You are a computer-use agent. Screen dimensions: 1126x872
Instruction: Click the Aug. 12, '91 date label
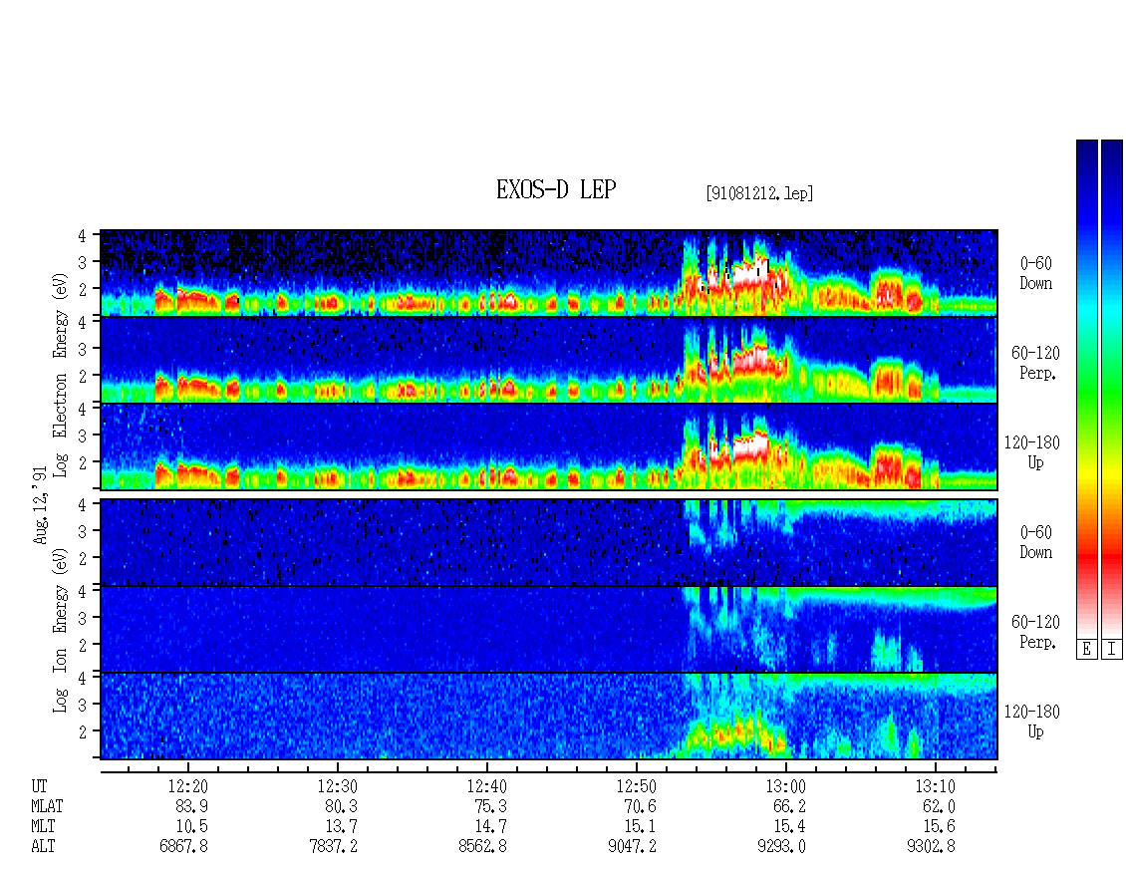(x=40, y=505)
